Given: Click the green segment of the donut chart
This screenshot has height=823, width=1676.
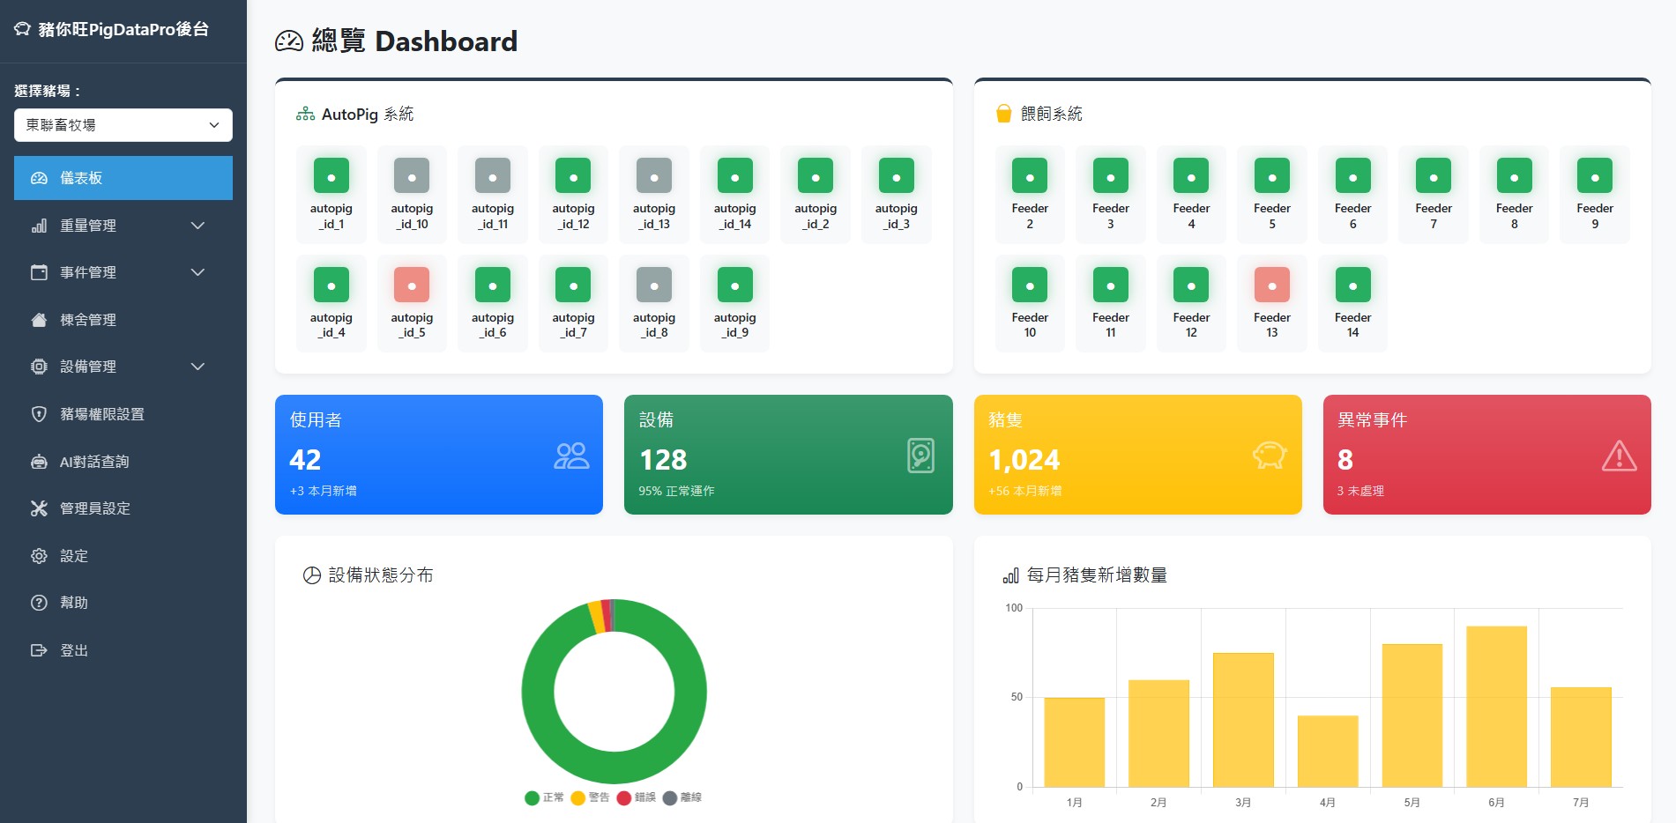Looking at the screenshot, I should [x=615, y=767].
